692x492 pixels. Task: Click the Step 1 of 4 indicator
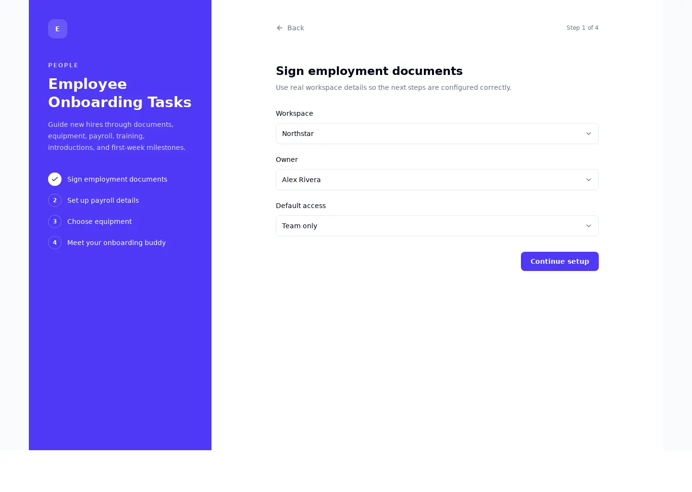point(582,28)
